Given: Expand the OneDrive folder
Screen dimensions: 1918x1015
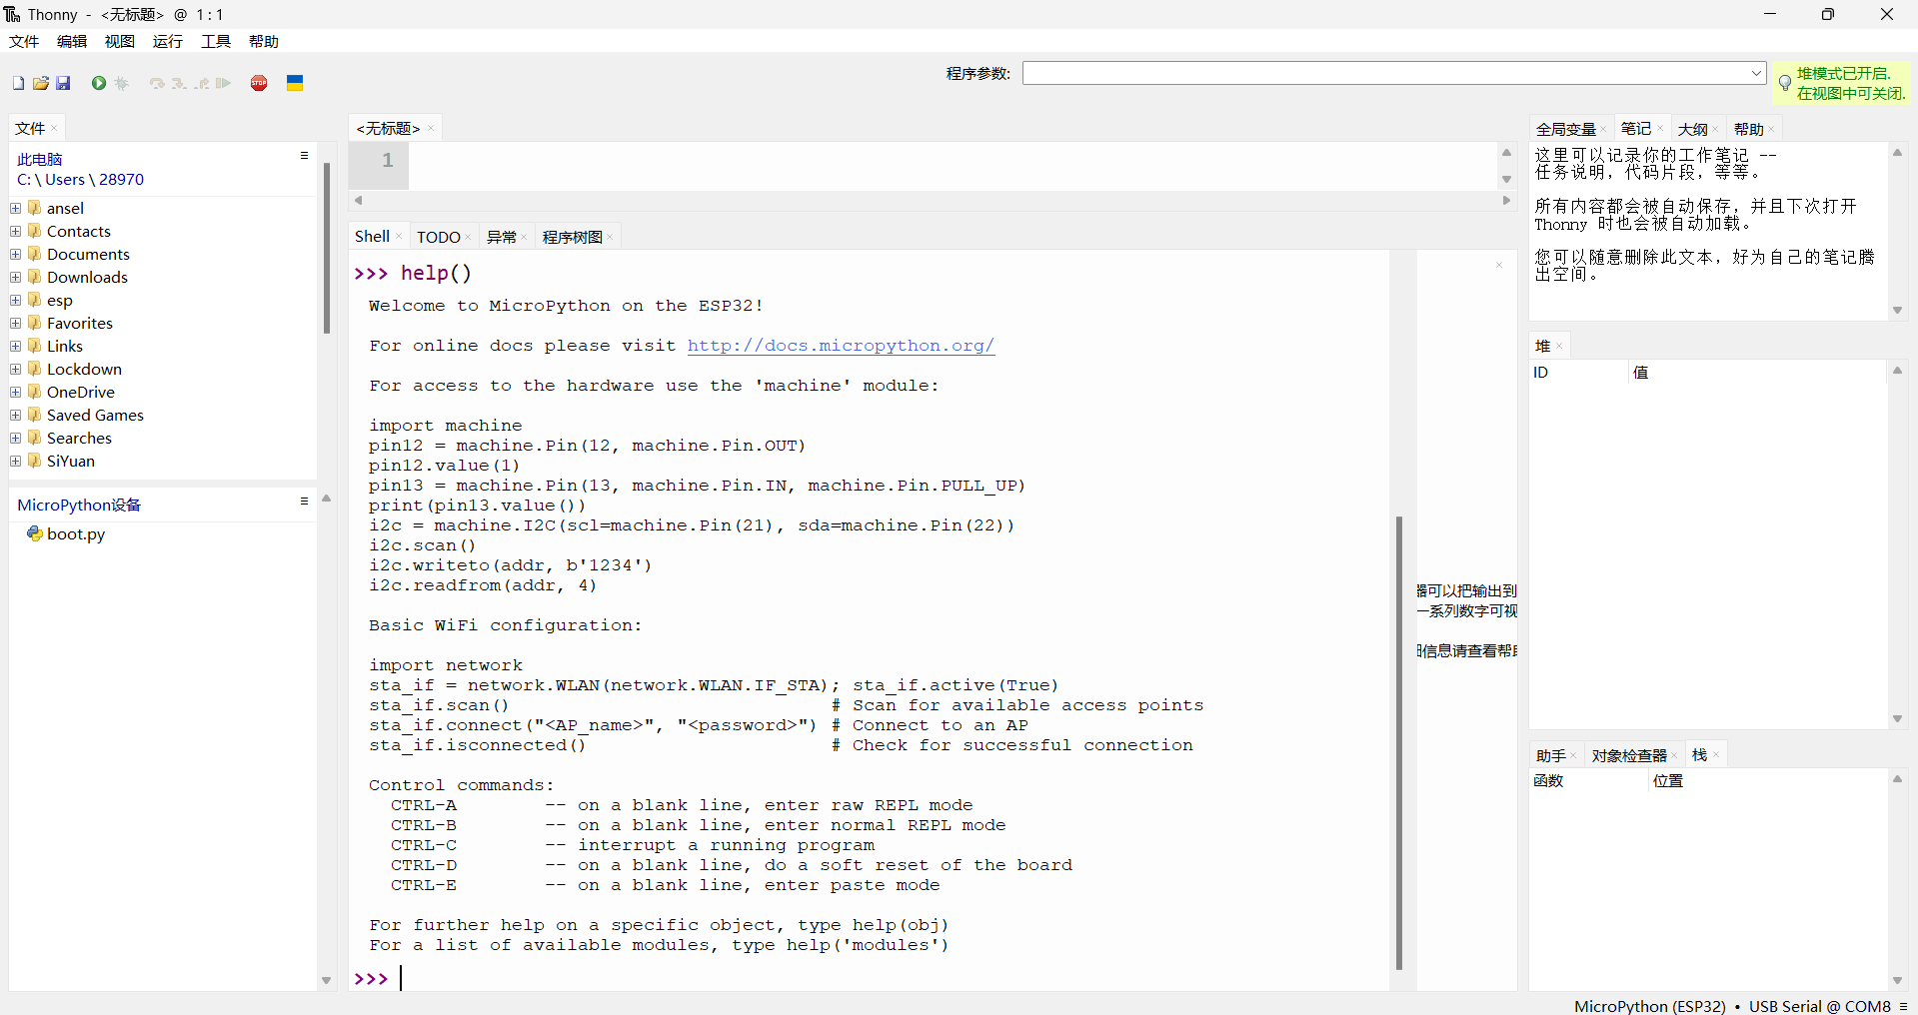Looking at the screenshot, I should coord(16,392).
